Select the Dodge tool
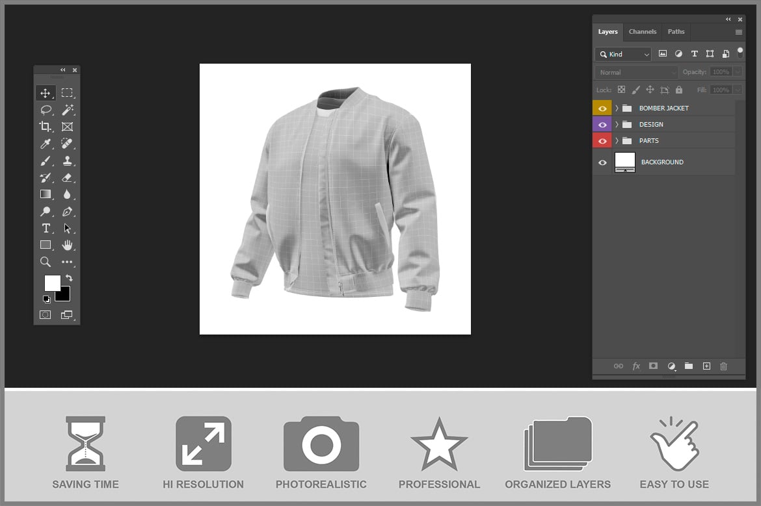761x506 pixels. 46,211
